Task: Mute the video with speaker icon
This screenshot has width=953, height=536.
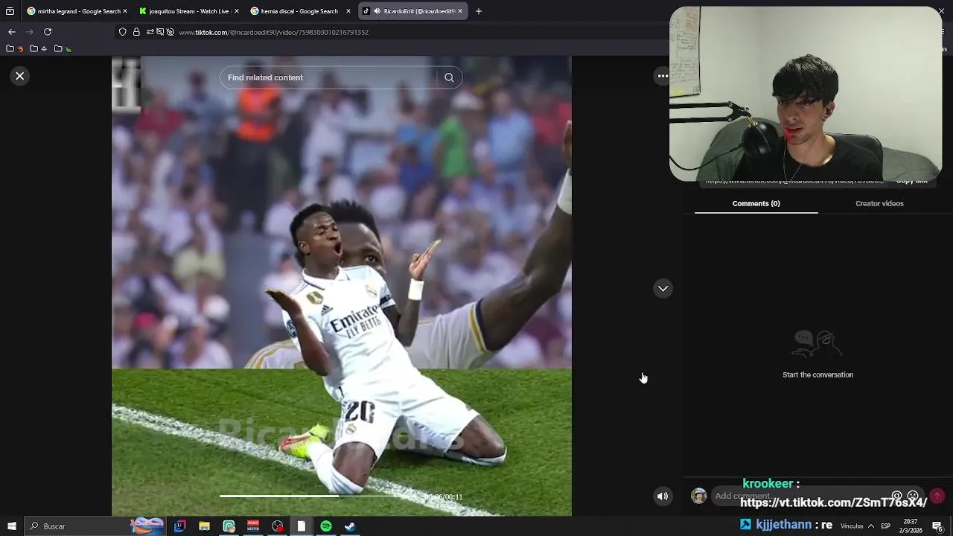Action: (663, 497)
